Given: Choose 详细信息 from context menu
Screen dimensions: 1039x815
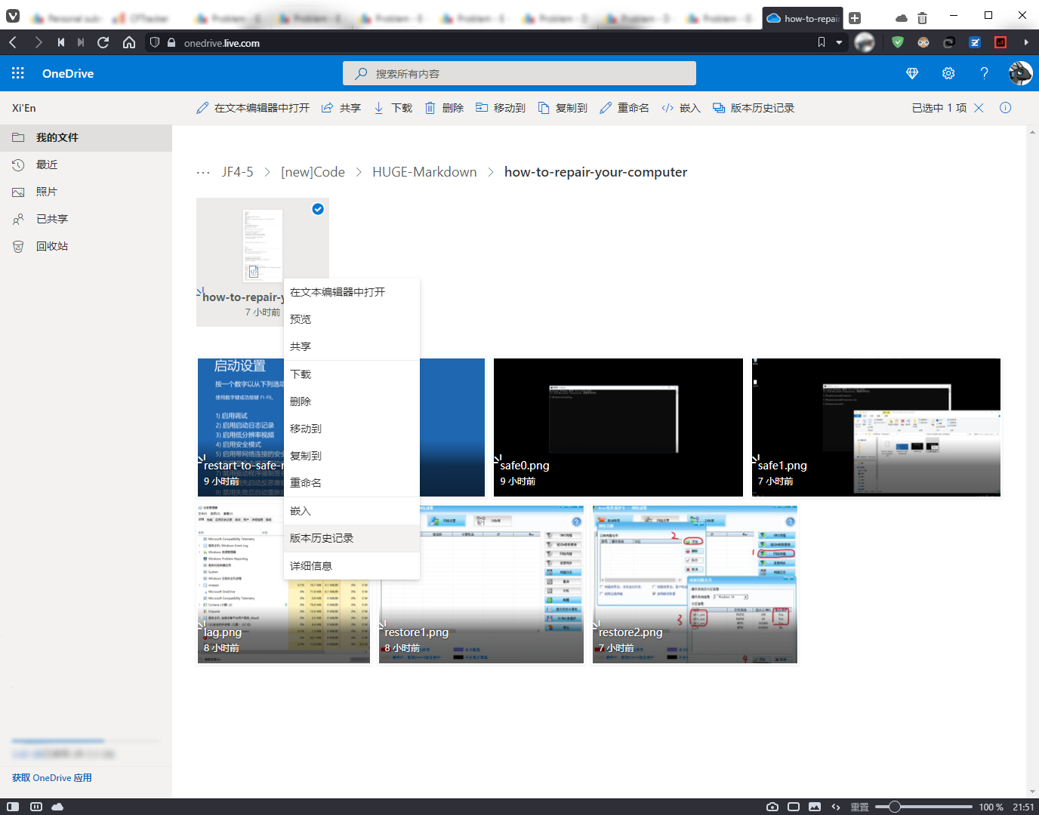Looking at the screenshot, I should [x=352, y=566].
